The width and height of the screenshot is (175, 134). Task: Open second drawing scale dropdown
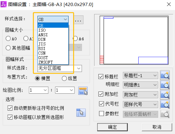(x=65, y=90)
